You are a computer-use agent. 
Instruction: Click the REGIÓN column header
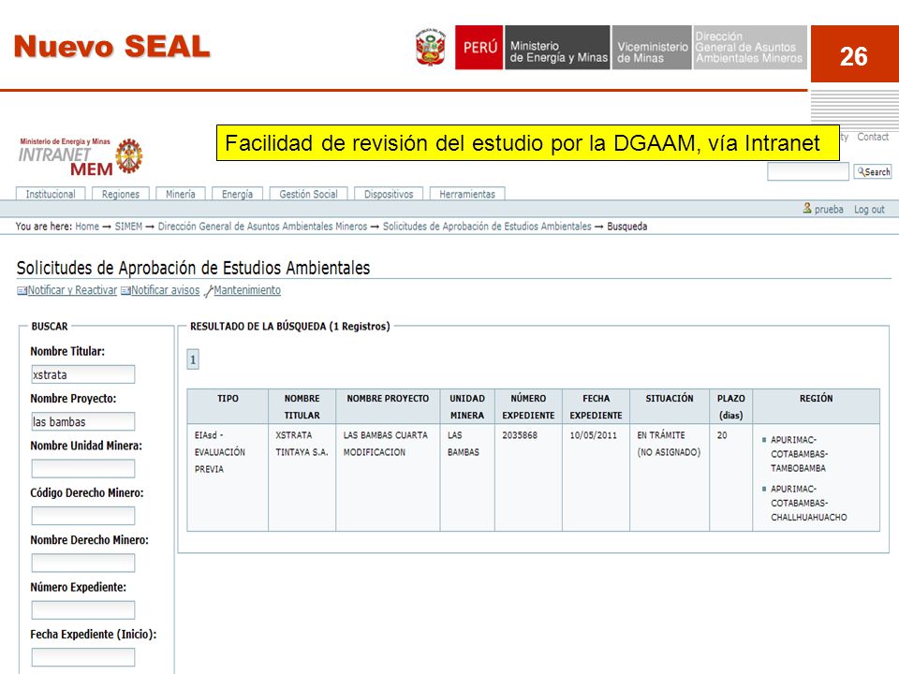pos(816,406)
